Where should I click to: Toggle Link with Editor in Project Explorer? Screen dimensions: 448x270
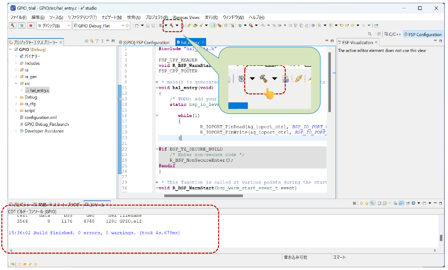tap(92, 41)
